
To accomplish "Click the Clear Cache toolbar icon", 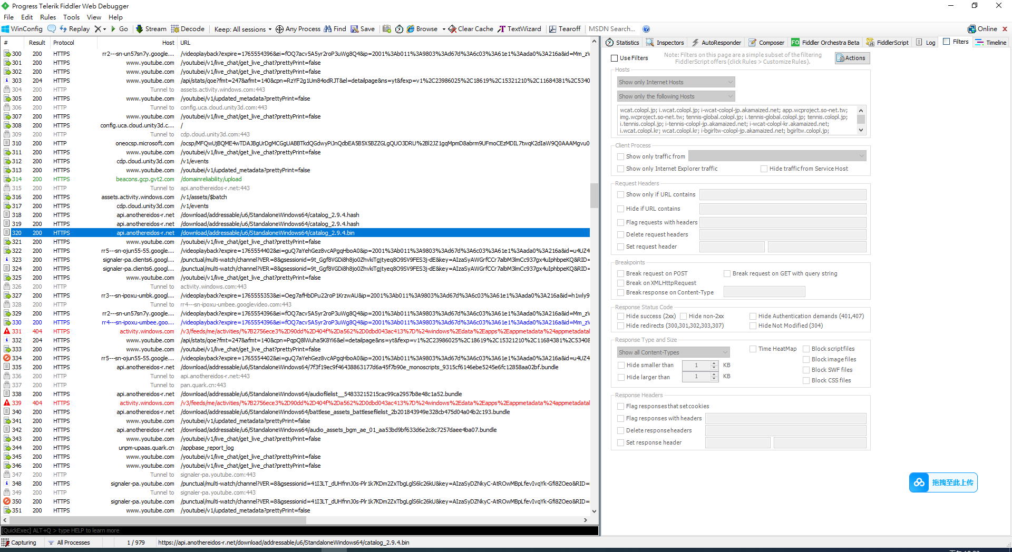I will [471, 29].
